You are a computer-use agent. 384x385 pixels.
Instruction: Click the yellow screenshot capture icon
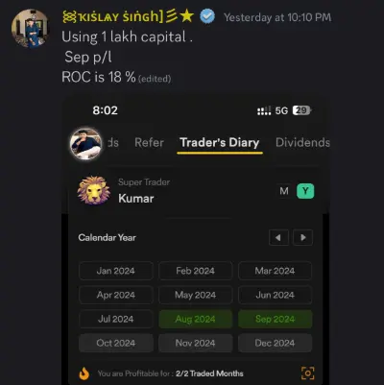pyautogui.click(x=308, y=373)
